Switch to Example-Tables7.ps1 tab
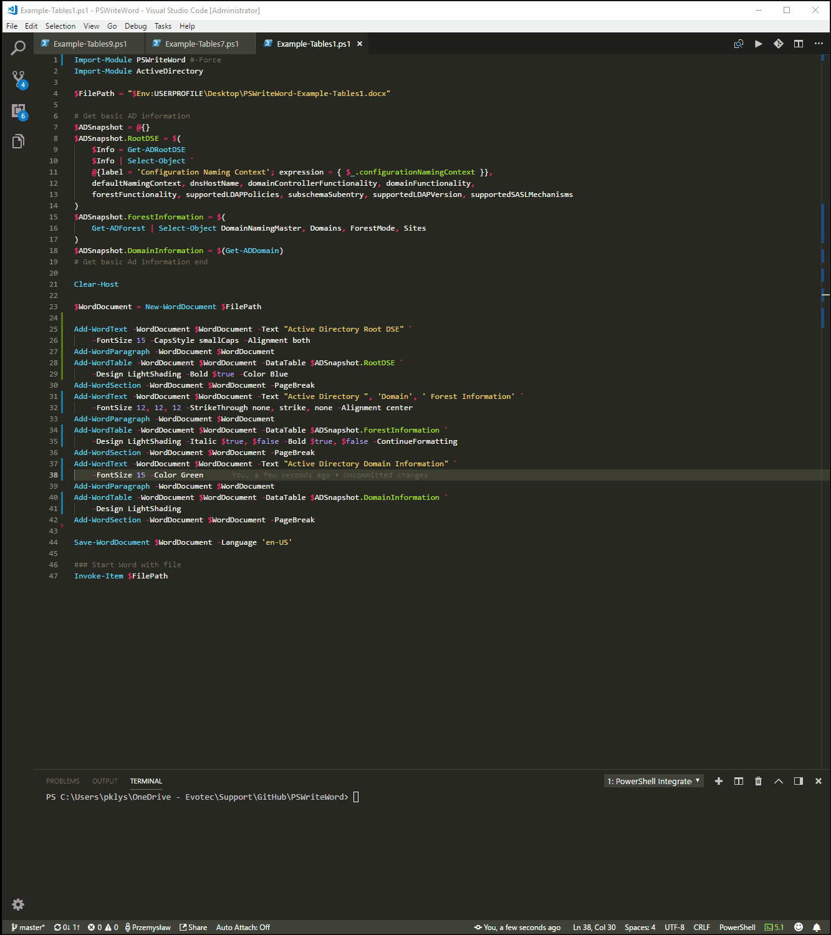The height and width of the screenshot is (935, 831). click(201, 44)
